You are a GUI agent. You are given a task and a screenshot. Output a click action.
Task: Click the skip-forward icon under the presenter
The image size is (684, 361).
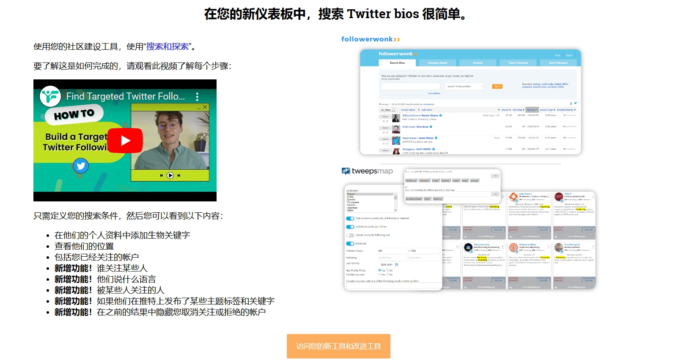(179, 175)
